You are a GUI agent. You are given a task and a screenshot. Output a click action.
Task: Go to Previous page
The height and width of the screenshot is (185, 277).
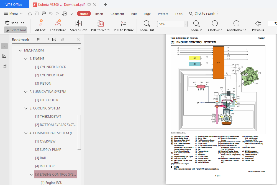point(258,26)
